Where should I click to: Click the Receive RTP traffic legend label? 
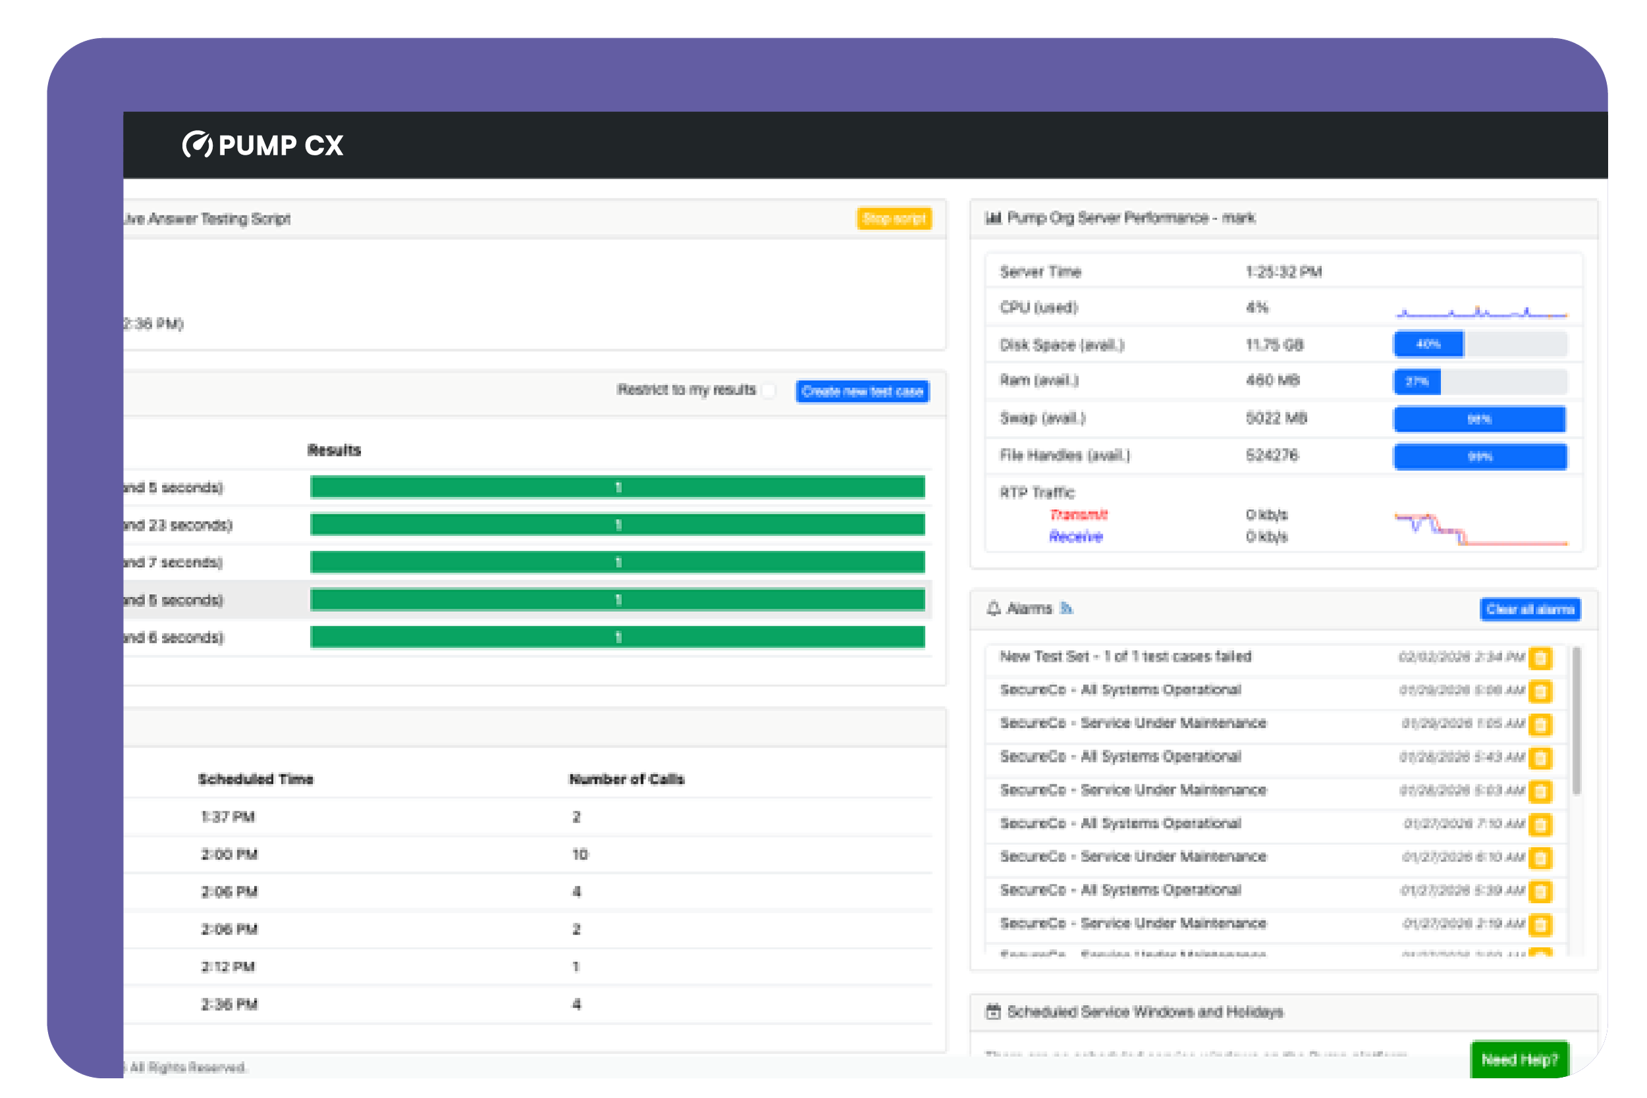click(x=1076, y=536)
